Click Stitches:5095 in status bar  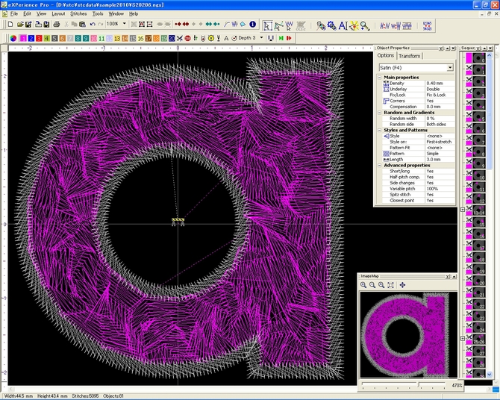click(x=85, y=396)
